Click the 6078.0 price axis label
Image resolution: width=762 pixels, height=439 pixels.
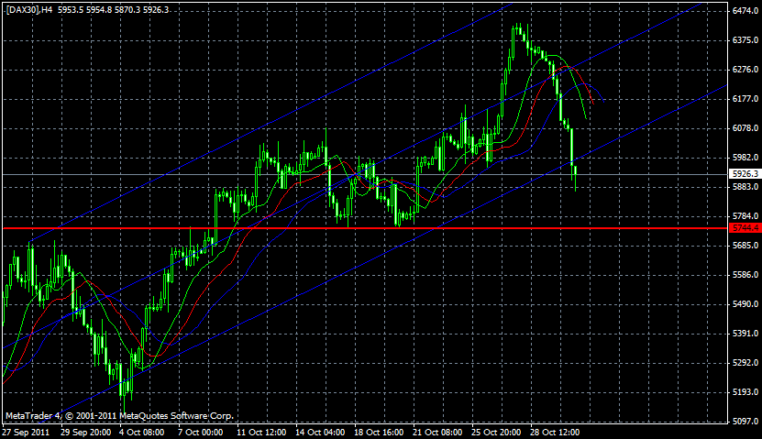745,128
